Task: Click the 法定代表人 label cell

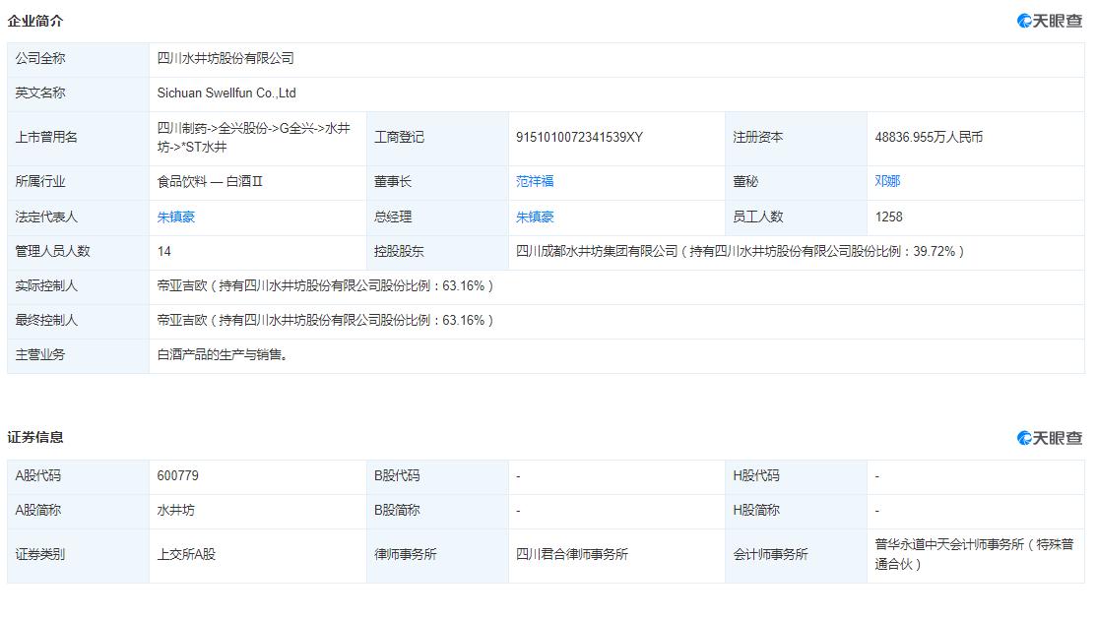Action: click(x=79, y=217)
